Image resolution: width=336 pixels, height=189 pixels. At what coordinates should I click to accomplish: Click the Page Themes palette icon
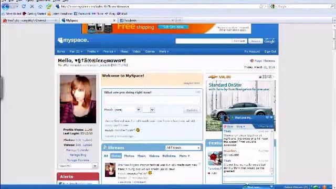[252, 61]
